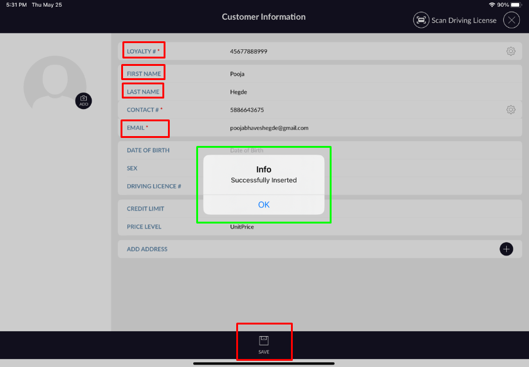
Task: Open the settings gear beside the Loyalty number
Action: pyautogui.click(x=511, y=51)
